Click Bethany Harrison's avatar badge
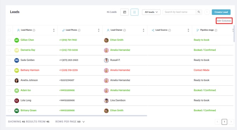The image size is (237, 130). point(17,70)
